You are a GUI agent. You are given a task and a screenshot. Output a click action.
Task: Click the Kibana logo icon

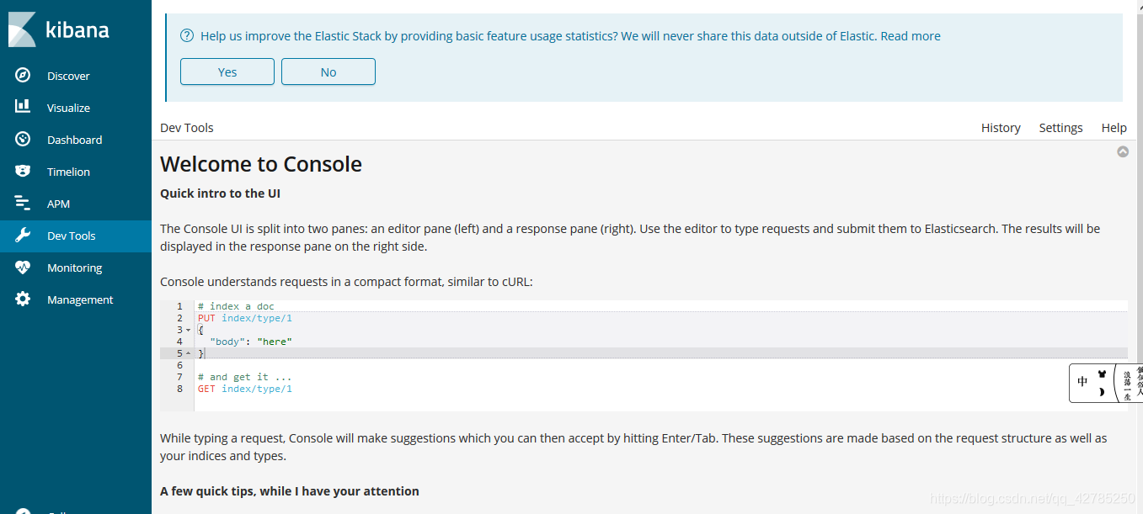pyautogui.click(x=21, y=29)
